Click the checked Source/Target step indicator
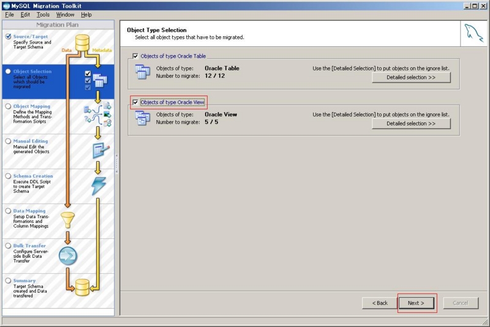 tap(8, 37)
